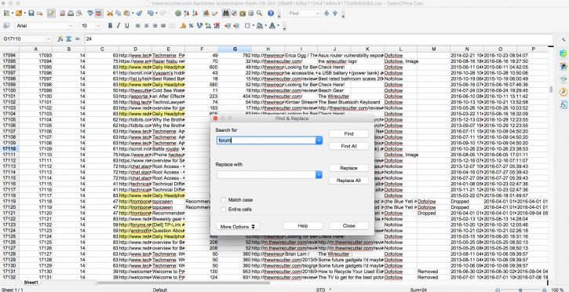Click the Save document icon

point(31,13)
